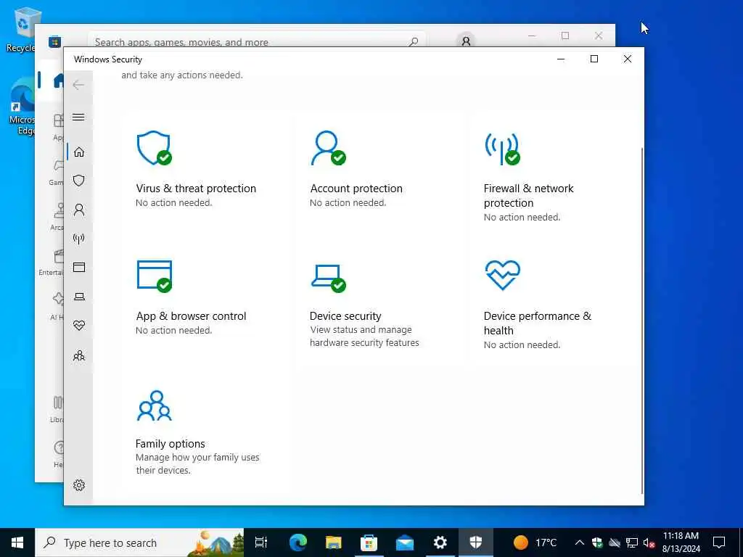Open File Explorer from the taskbar

334,542
